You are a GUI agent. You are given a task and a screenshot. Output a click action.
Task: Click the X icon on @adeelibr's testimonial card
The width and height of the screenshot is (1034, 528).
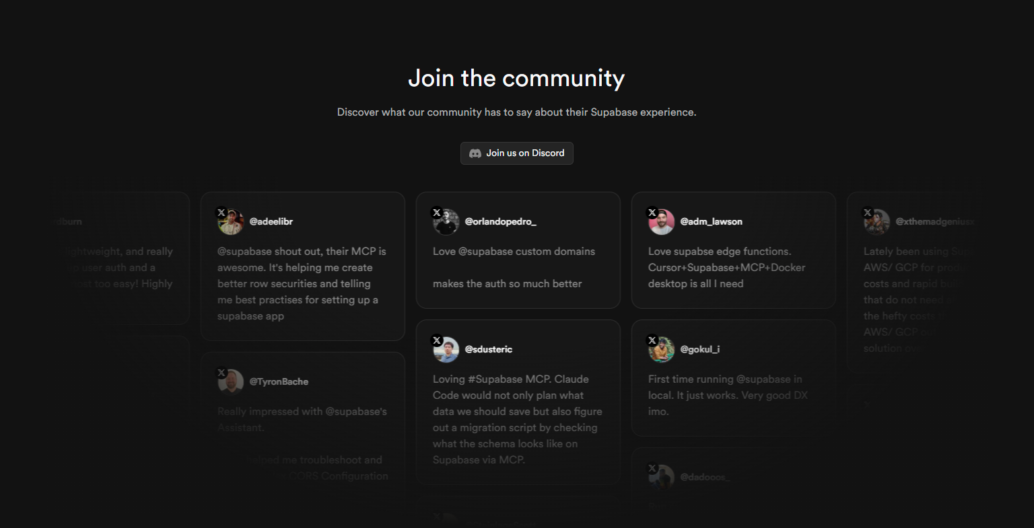pos(221,212)
